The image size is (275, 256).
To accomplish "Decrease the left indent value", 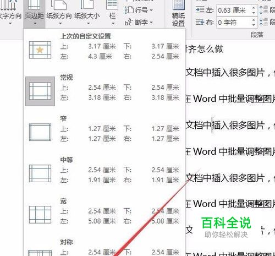I will (x=254, y=13).
